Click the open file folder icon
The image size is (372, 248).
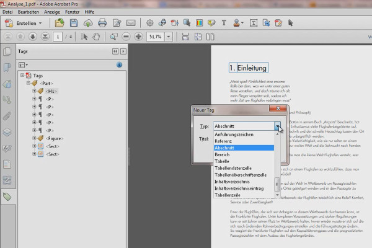[x=60, y=23]
